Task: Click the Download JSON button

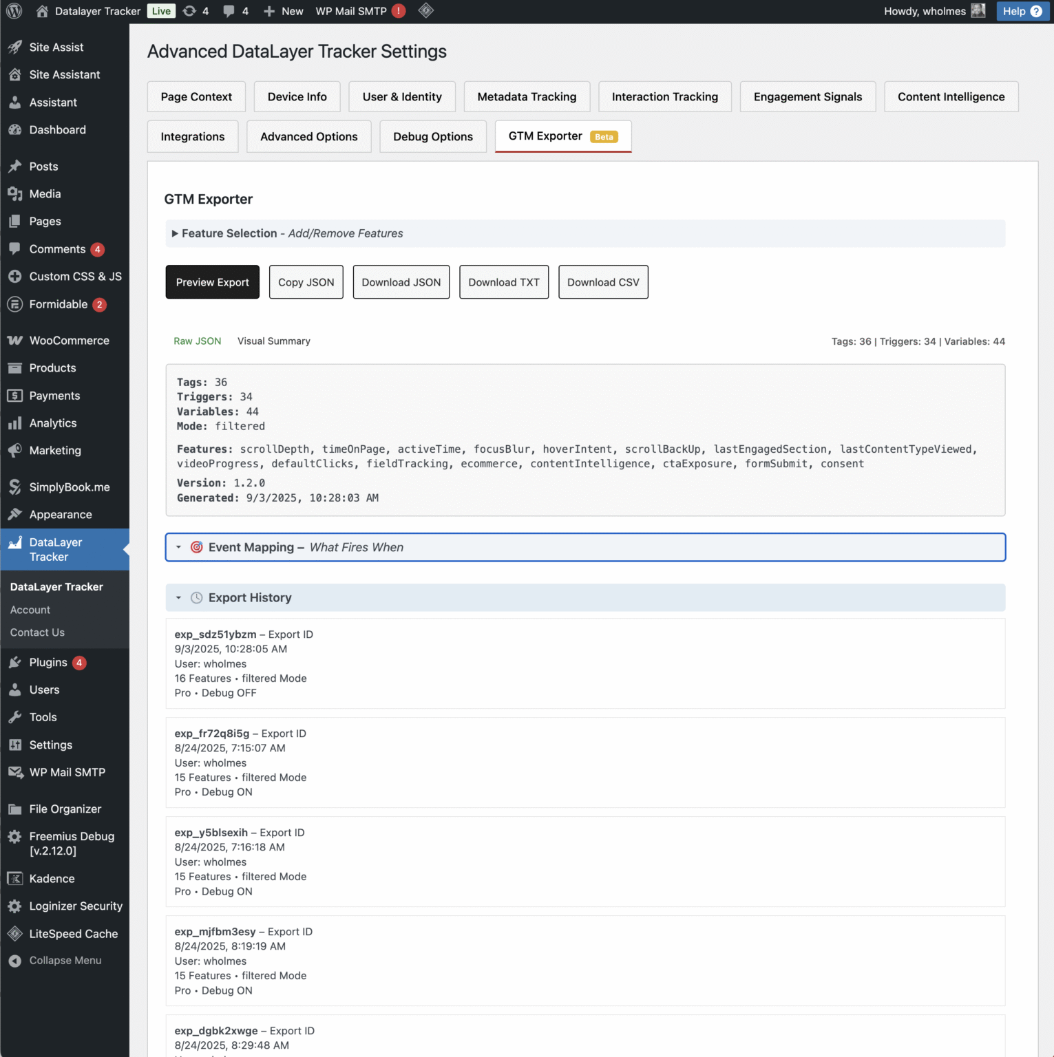Action: click(x=401, y=282)
